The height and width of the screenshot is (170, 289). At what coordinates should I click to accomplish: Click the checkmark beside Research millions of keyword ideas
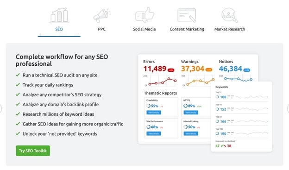[18, 114]
